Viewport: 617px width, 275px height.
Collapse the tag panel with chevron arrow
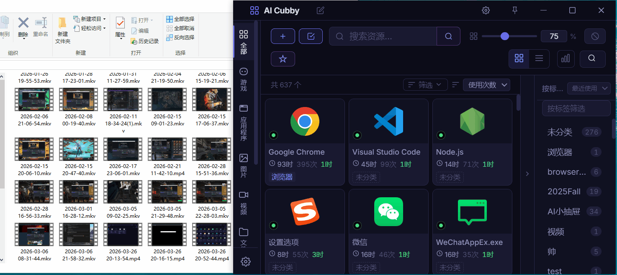(527, 173)
